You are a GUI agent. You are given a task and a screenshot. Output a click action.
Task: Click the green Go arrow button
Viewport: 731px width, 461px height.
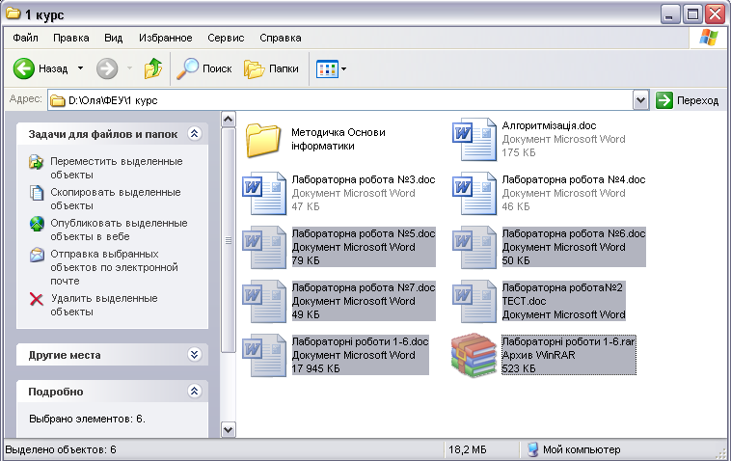point(663,100)
